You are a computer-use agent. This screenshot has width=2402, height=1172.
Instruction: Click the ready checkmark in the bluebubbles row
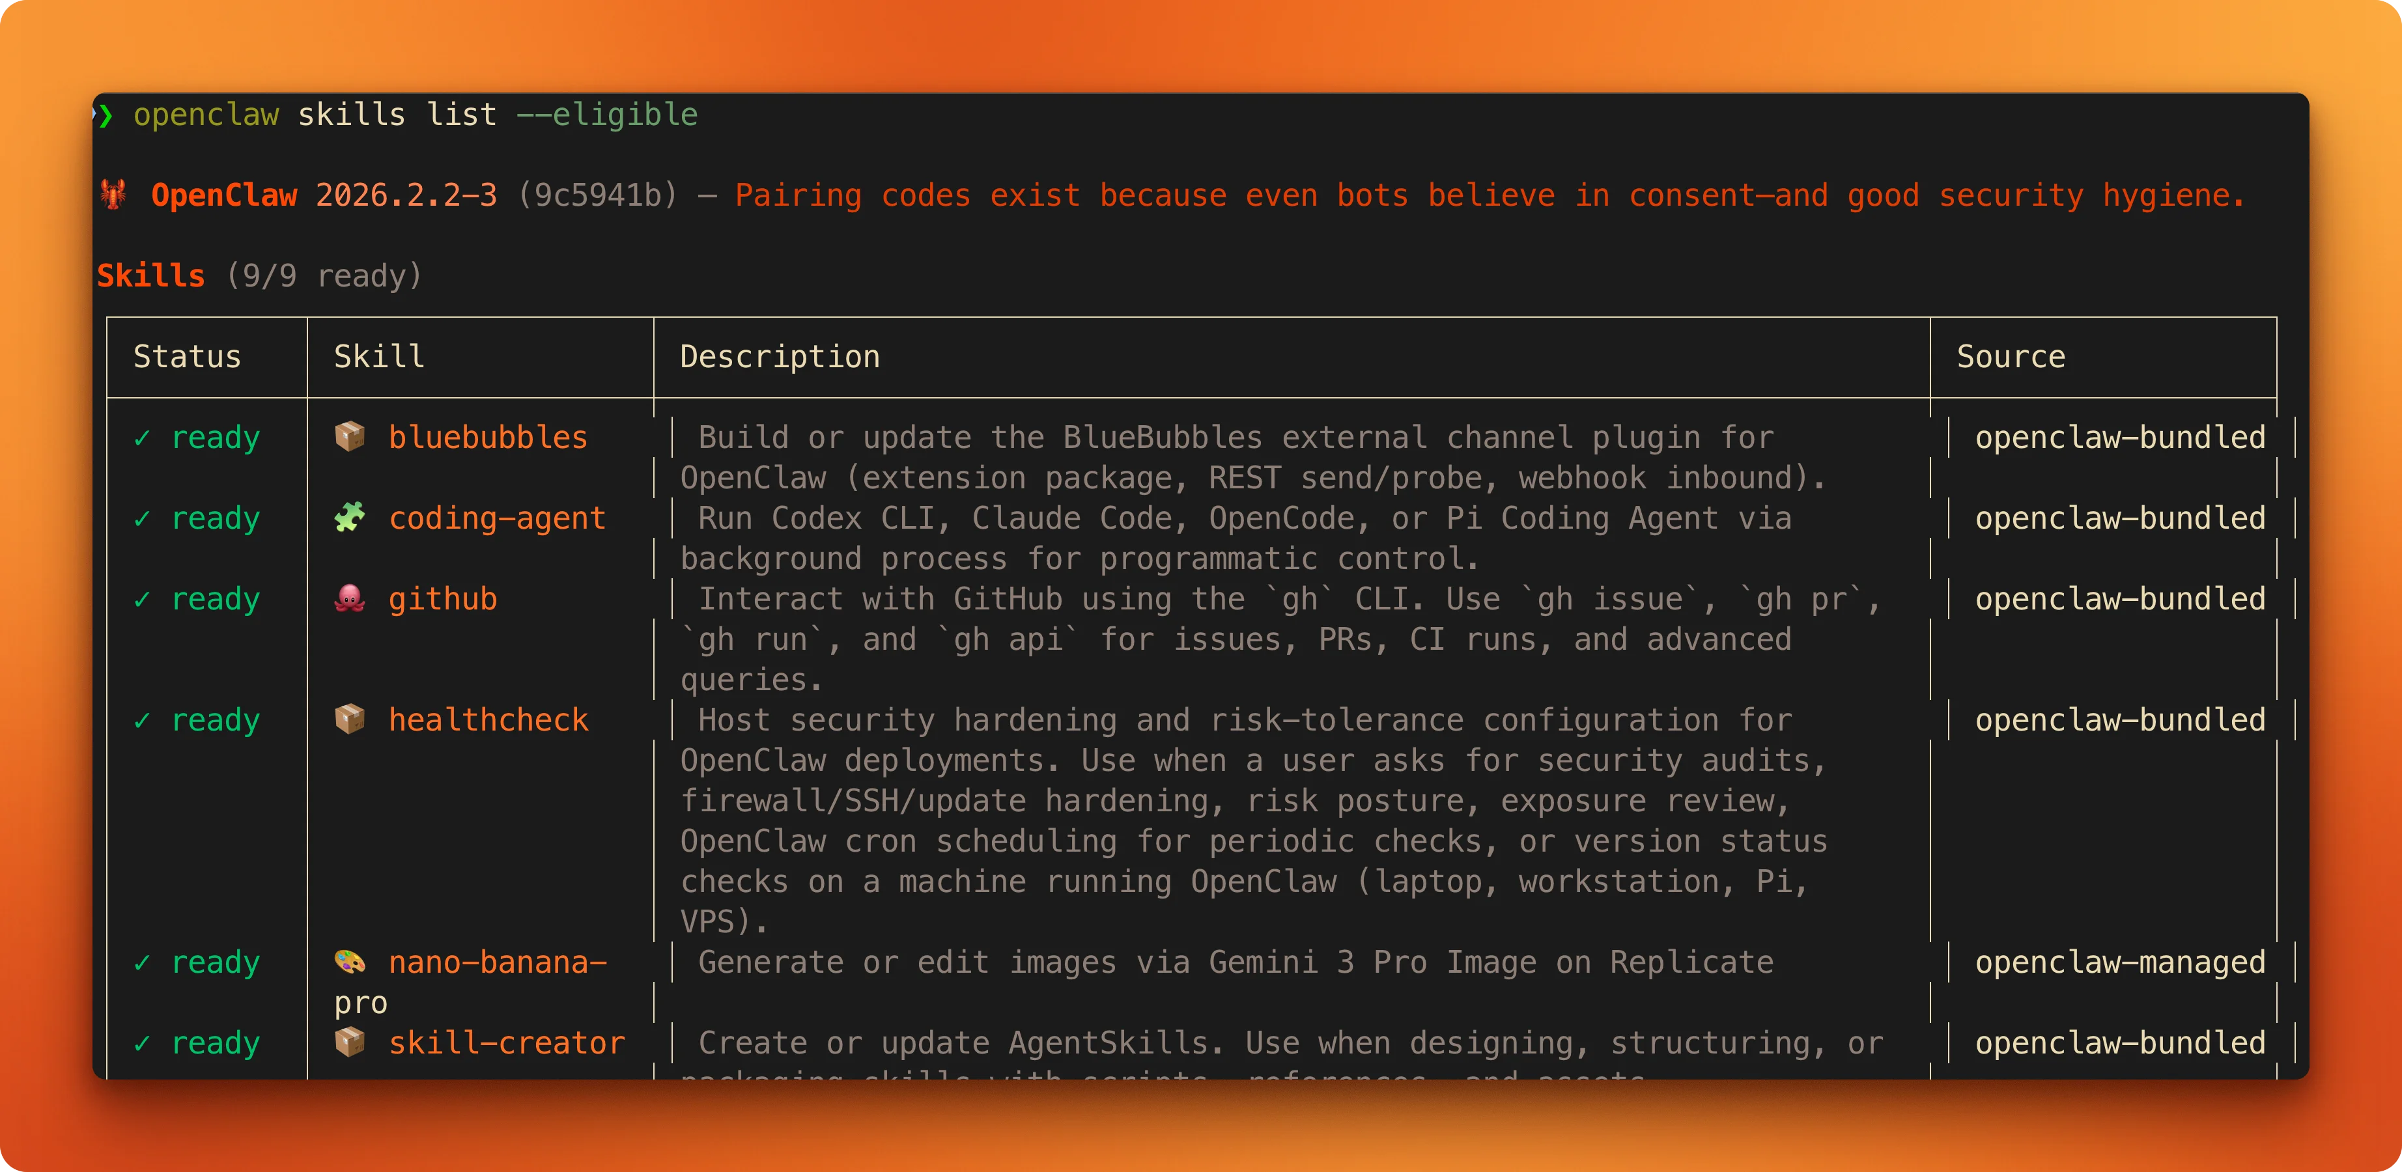click(x=143, y=438)
